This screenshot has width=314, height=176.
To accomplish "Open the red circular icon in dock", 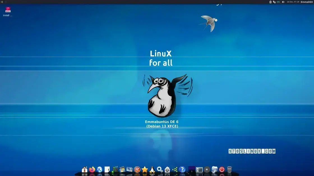I will pyautogui.click(x=137, y=169).
